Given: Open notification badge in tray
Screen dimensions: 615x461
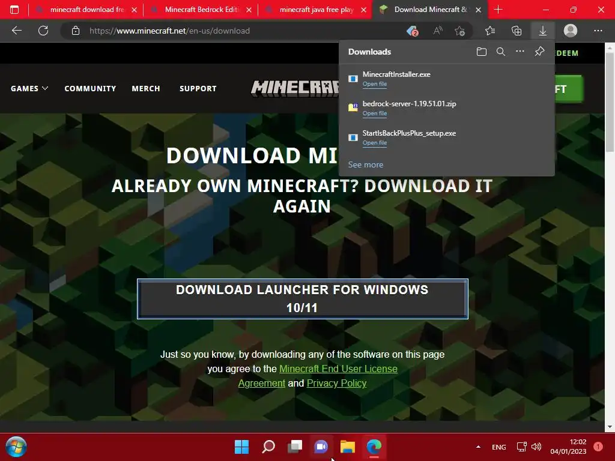Looking at the screenshot, I should coord(598,447).
